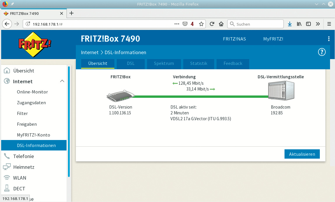This screenshot has height=202, width=335.
Task: Collapse the Internet menu chevron
Action: 62,81
